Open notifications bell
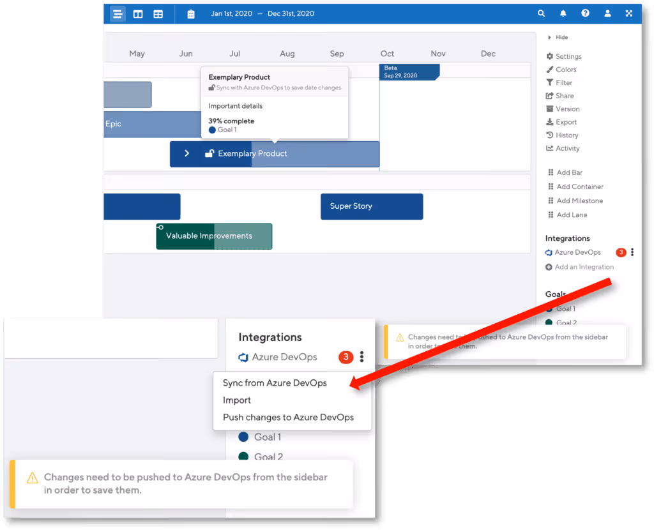 [563, 13]
